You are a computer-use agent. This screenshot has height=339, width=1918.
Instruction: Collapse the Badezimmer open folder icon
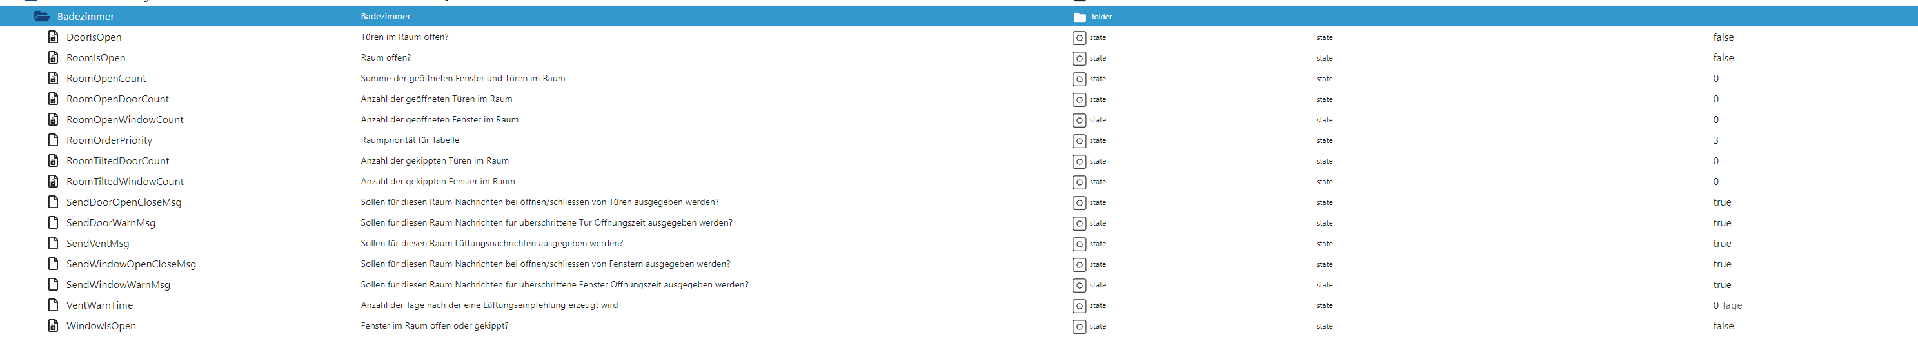tap(42, 16)
